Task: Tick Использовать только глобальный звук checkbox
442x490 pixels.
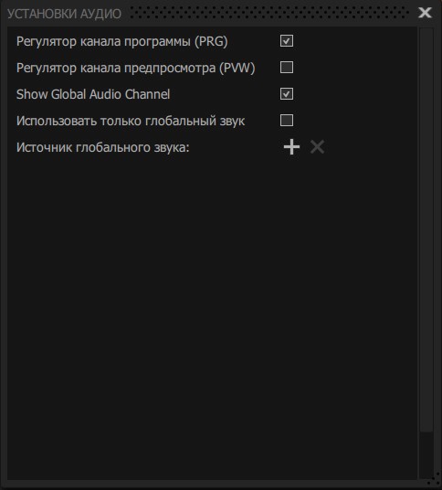Action: (x=287, y=121)
